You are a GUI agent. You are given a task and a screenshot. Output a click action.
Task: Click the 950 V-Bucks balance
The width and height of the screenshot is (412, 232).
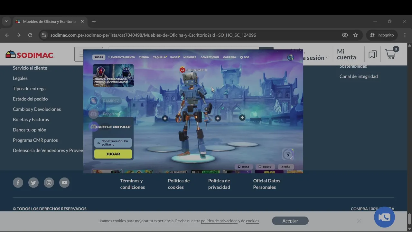point(245,57)
